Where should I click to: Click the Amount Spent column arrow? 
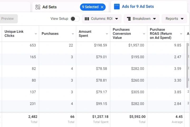point(107,34)
